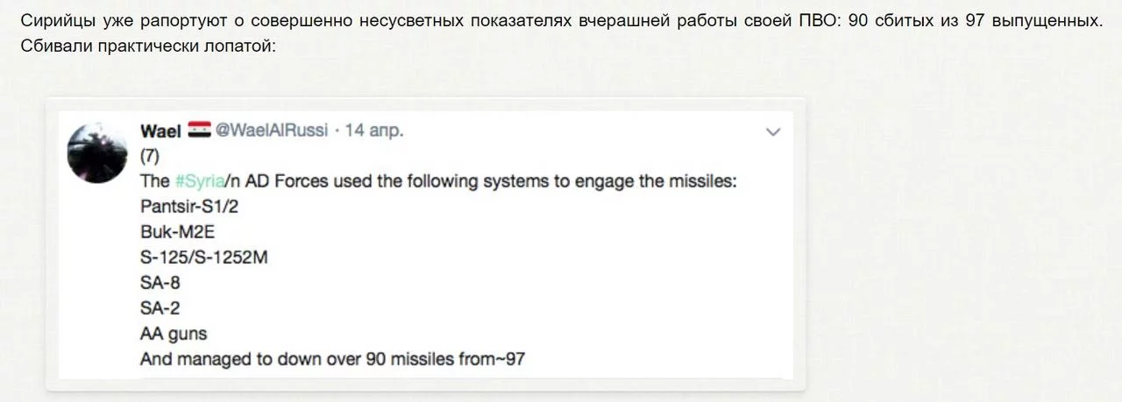Click Wael's round profile avatar
Screen dimensions: 1122x402
[x=97, y=153]
